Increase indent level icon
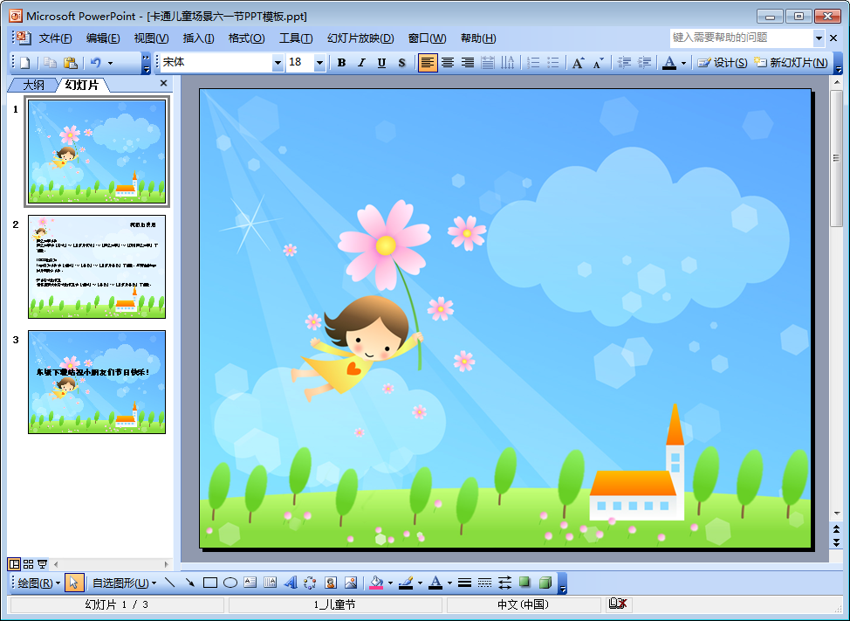 click(644, 63)
